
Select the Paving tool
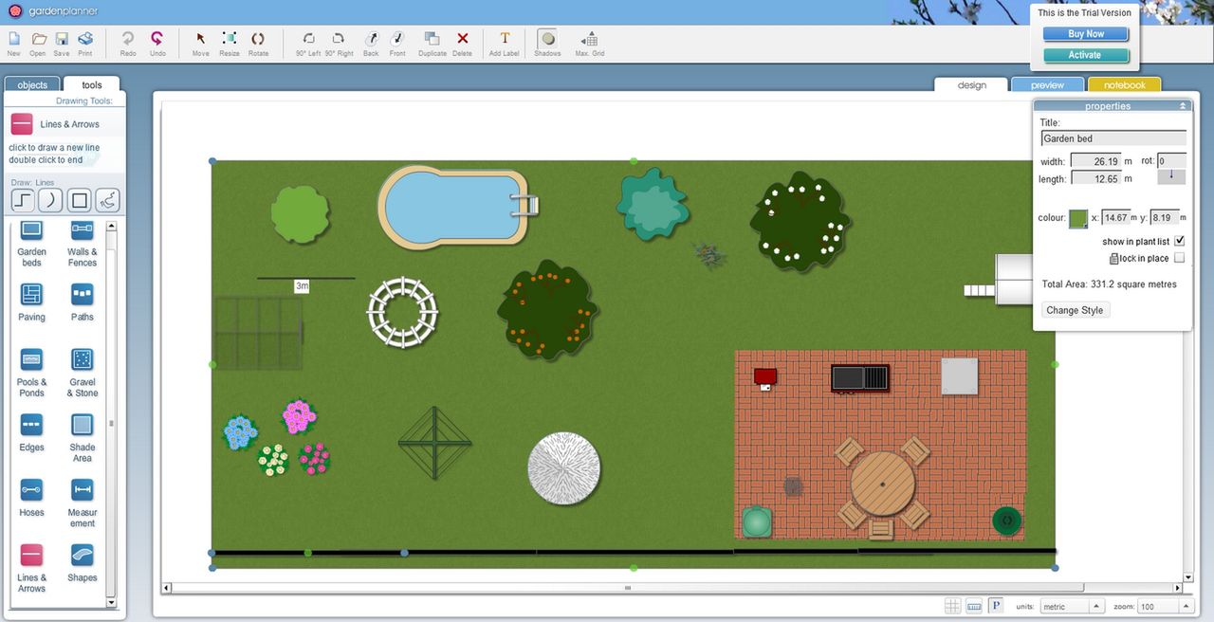[x=31, y=303]
